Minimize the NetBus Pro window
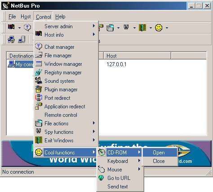Image resolution: width=213 pixels, height=192 pixels. click(x=191, y=6)
